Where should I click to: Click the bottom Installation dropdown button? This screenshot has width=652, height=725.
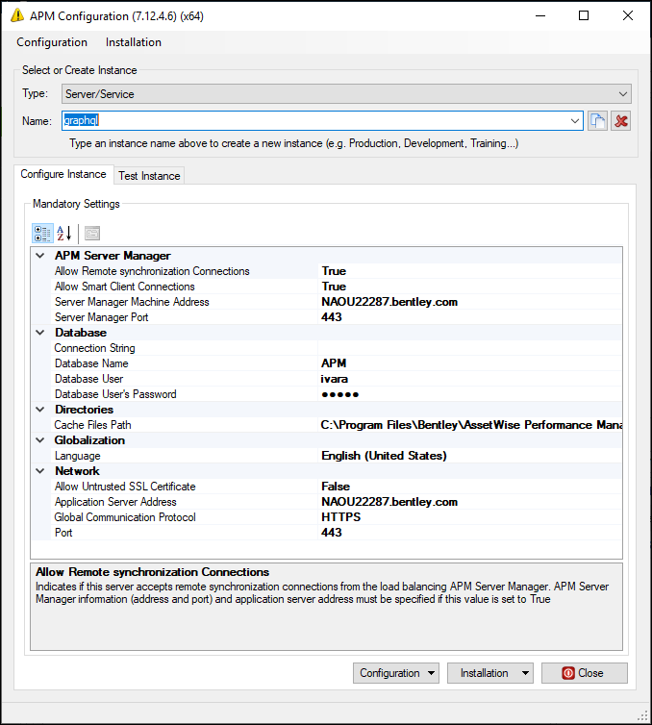tap(490, 673)
